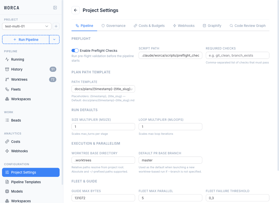Open History in the sidebar
The width and height of the screenshot is (279, 203).
(31, 69)
